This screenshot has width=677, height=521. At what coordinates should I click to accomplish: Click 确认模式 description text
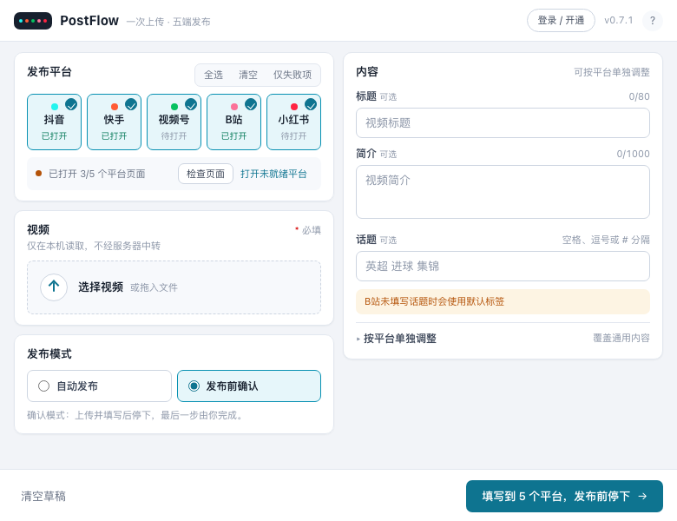pyautogui.click(x=136, y=415)
